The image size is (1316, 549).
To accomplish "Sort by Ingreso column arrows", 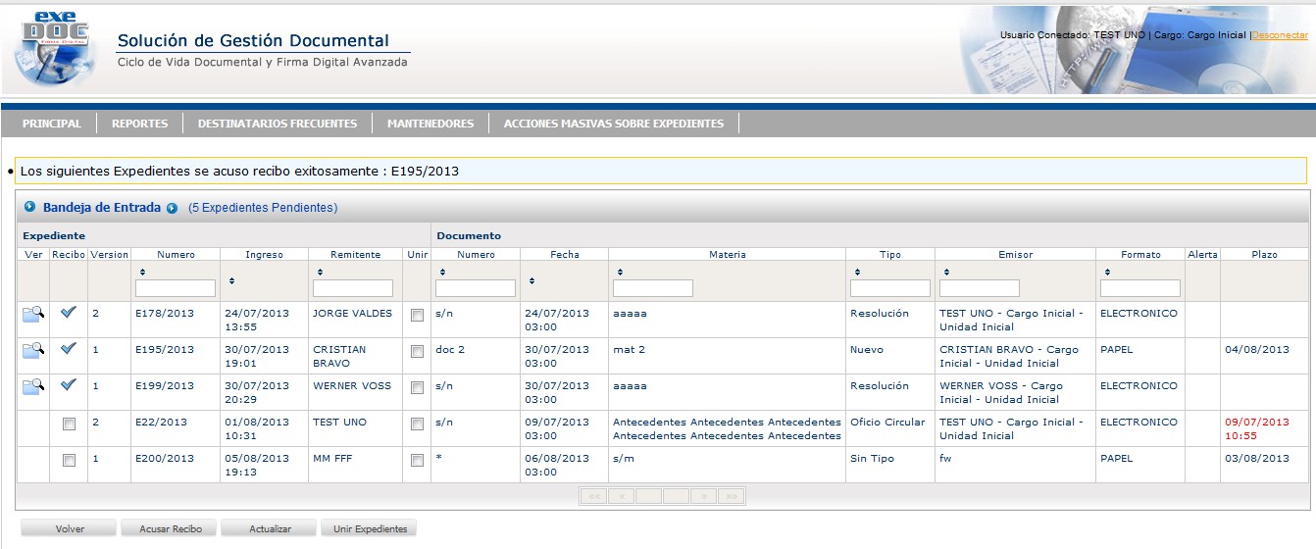I will click(x=230, y=280).
